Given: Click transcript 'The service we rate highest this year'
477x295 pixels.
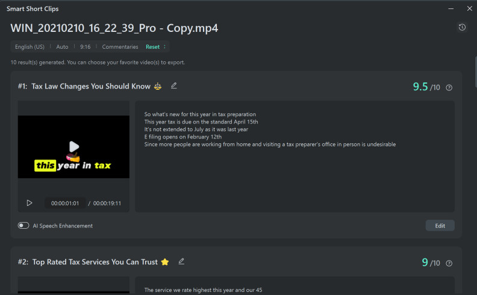Looking at the screenshot, I should [x=203, y=290].
